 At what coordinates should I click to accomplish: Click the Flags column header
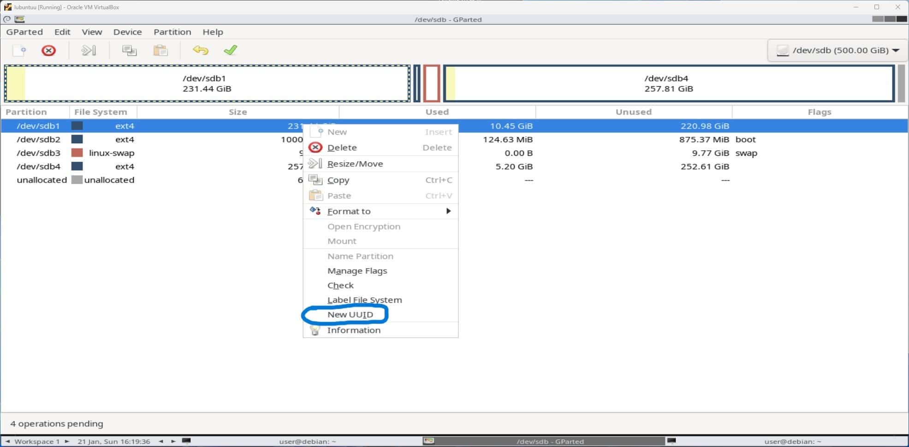pos(820,112)
